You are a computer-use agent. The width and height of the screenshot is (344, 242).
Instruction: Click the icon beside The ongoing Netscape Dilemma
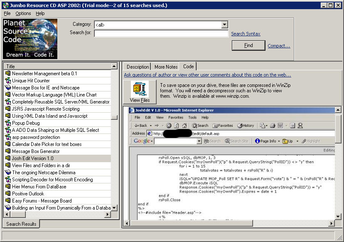click(x=8, y=173)
